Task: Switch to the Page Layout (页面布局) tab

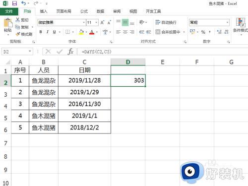Action: 64,11
